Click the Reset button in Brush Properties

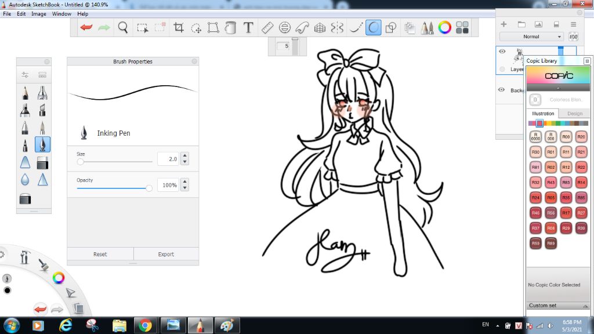pyautogui.click(x=100, y=254)
